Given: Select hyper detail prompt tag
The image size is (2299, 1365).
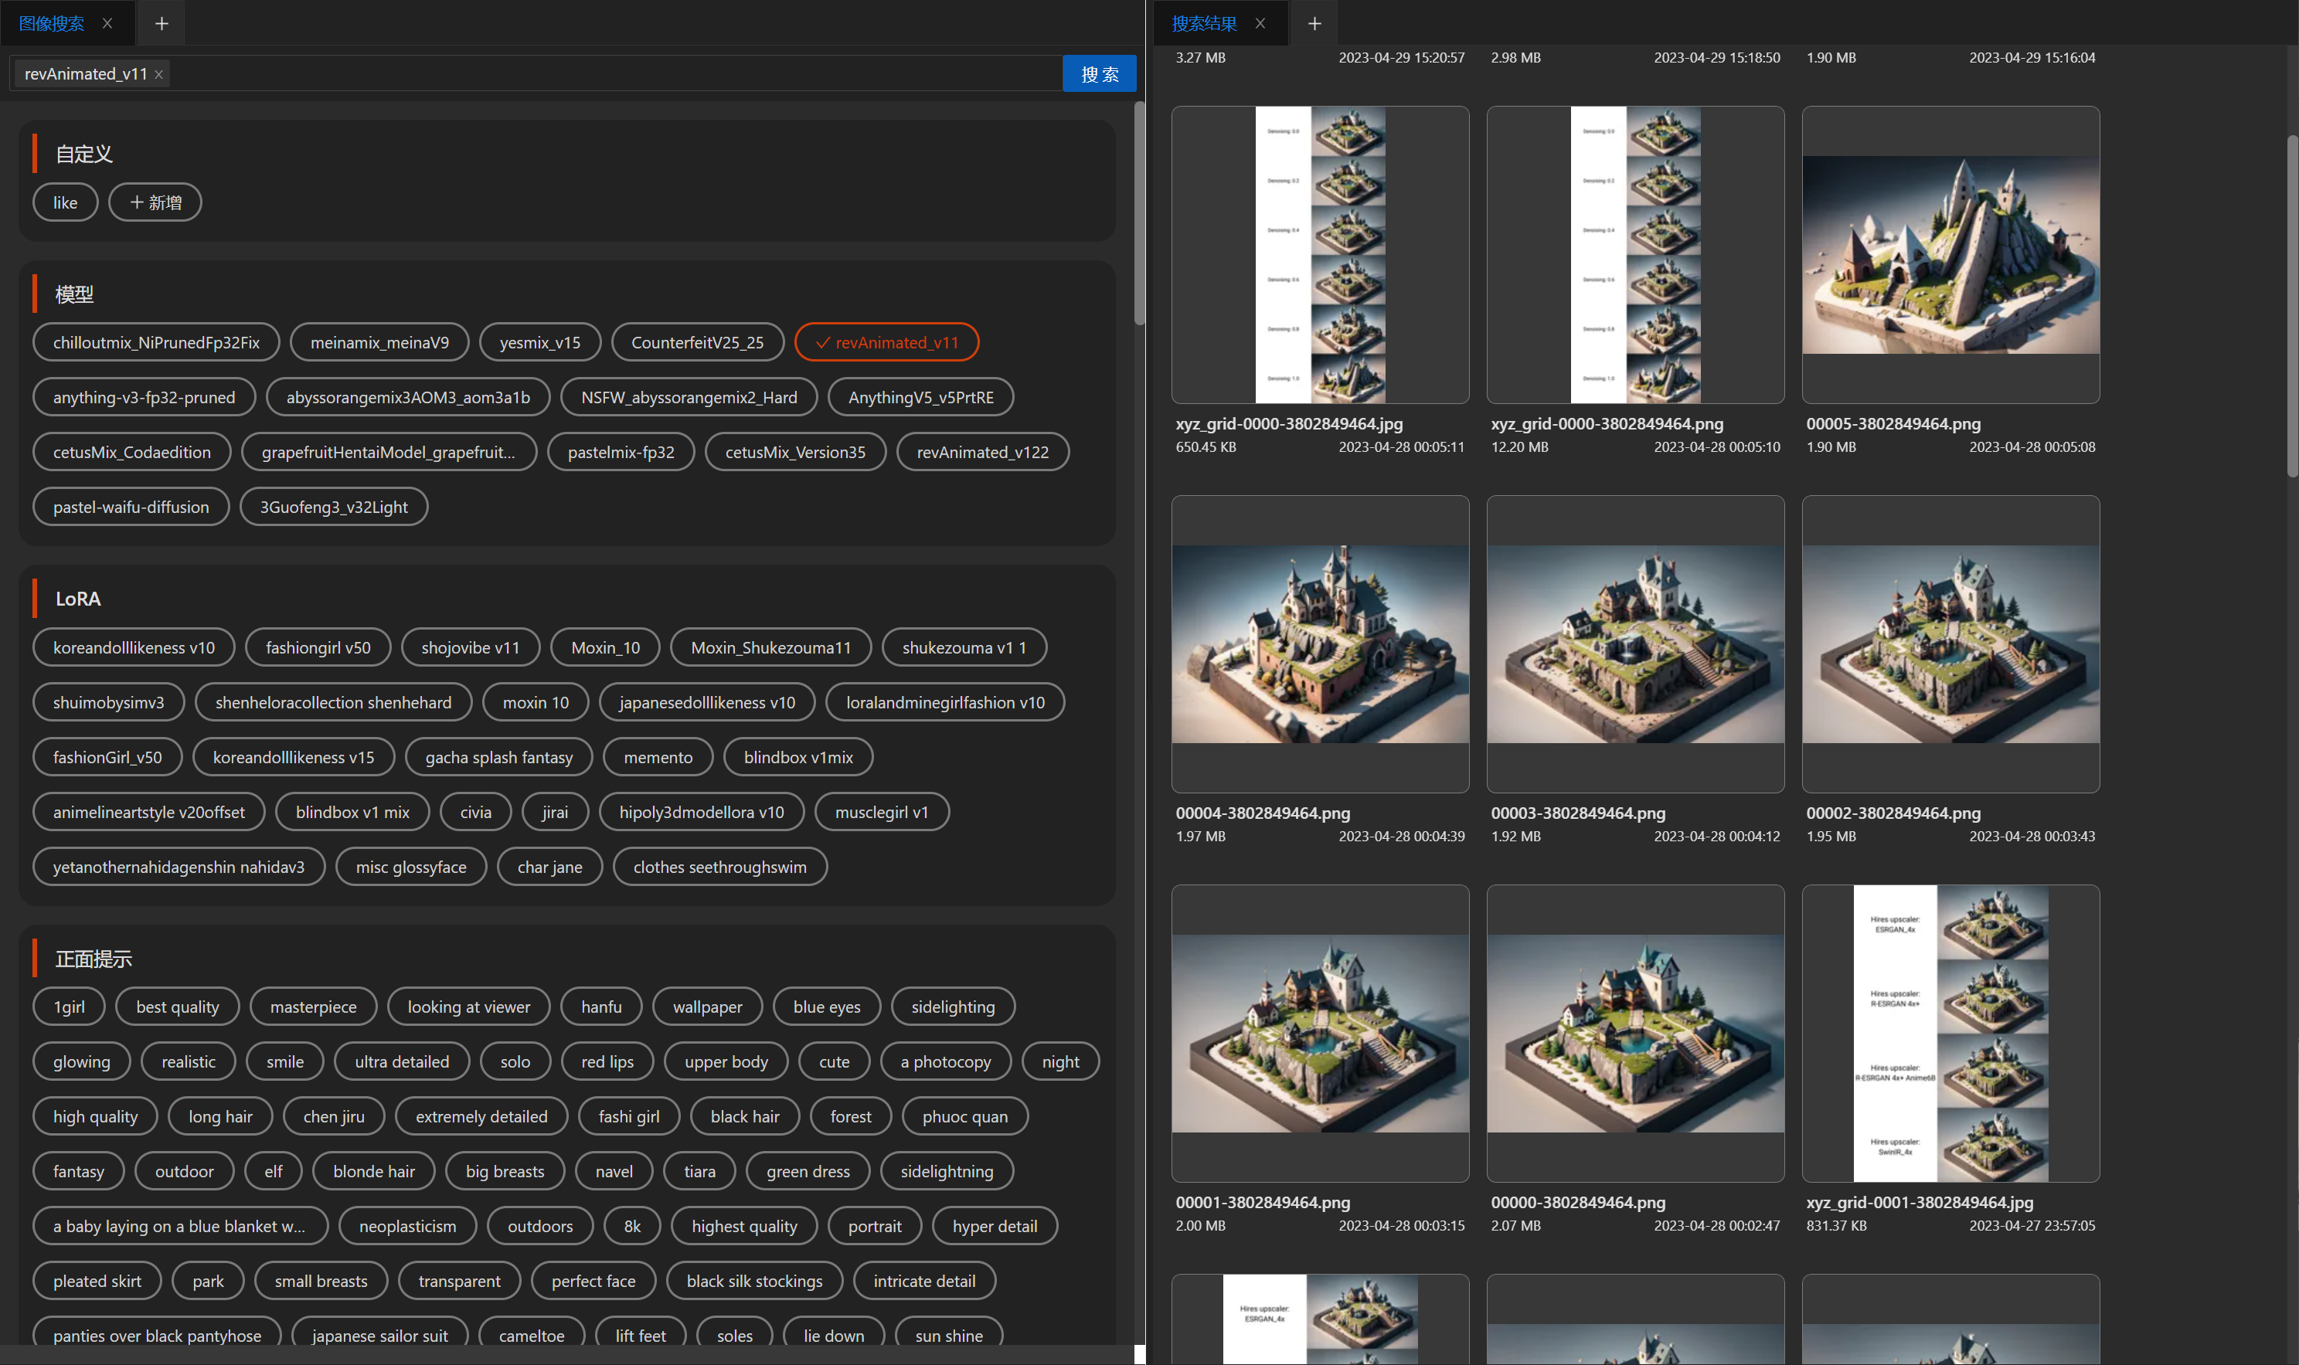Looking at the screenshot, I should 995,1226.
